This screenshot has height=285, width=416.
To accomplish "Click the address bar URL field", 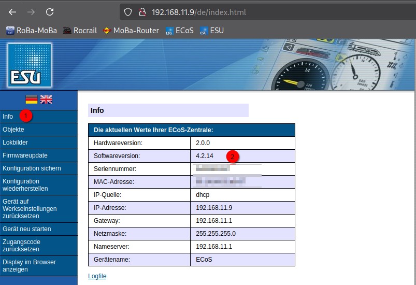I will pos(259,12).
